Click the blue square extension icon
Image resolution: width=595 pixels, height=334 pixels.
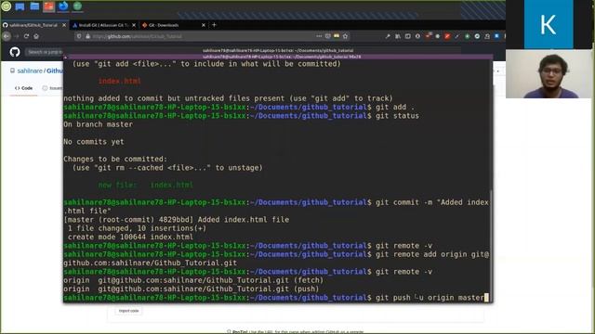[496, 36]
